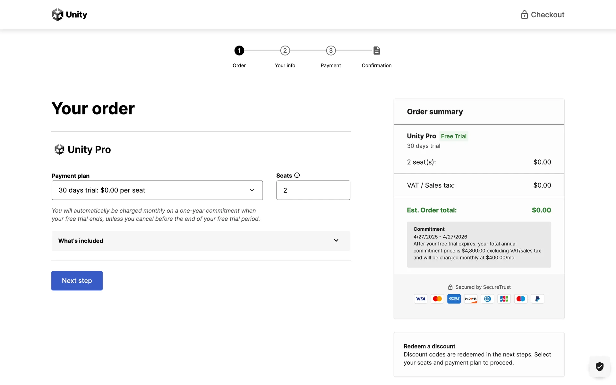Go to step 2 Your info
Viewport: 616px width, 385px height.
(285, 51)
